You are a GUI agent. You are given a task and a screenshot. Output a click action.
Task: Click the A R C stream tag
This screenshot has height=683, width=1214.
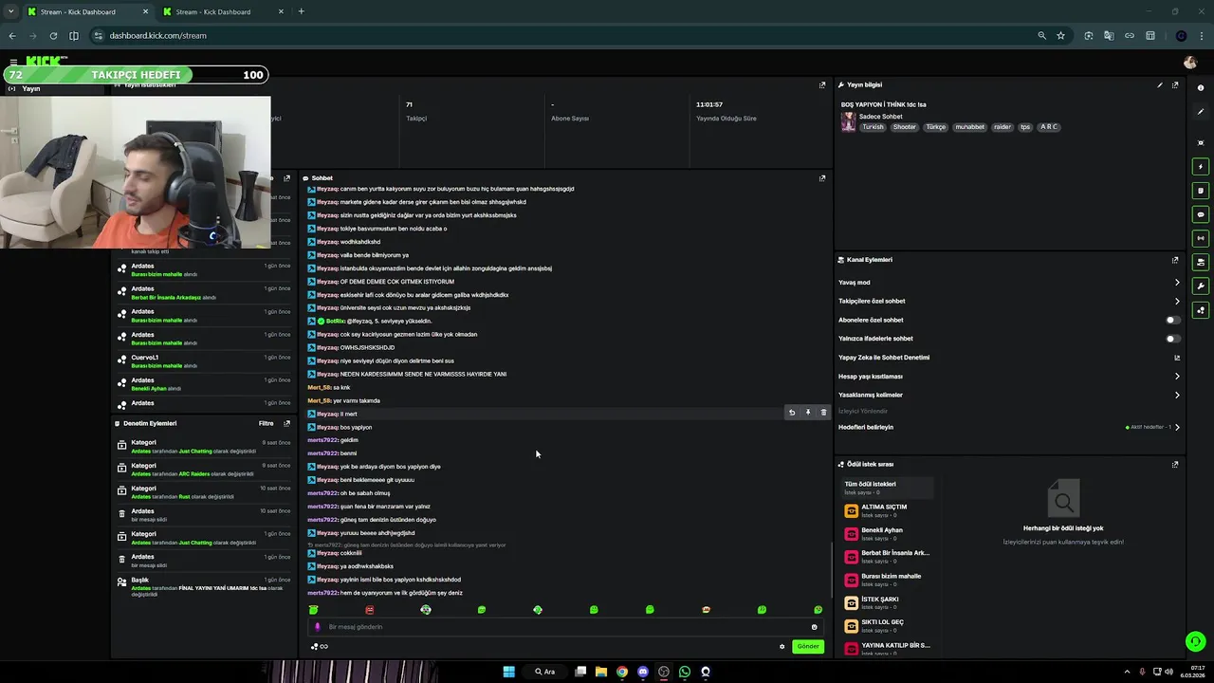pos(1048,127)
